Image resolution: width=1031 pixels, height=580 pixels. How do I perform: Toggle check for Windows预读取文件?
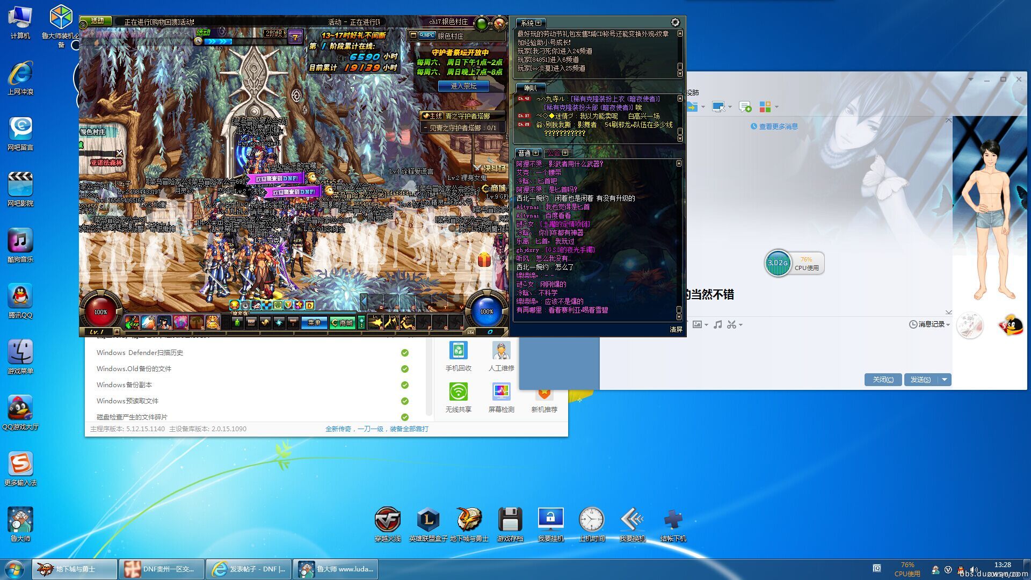coord(405,401)
